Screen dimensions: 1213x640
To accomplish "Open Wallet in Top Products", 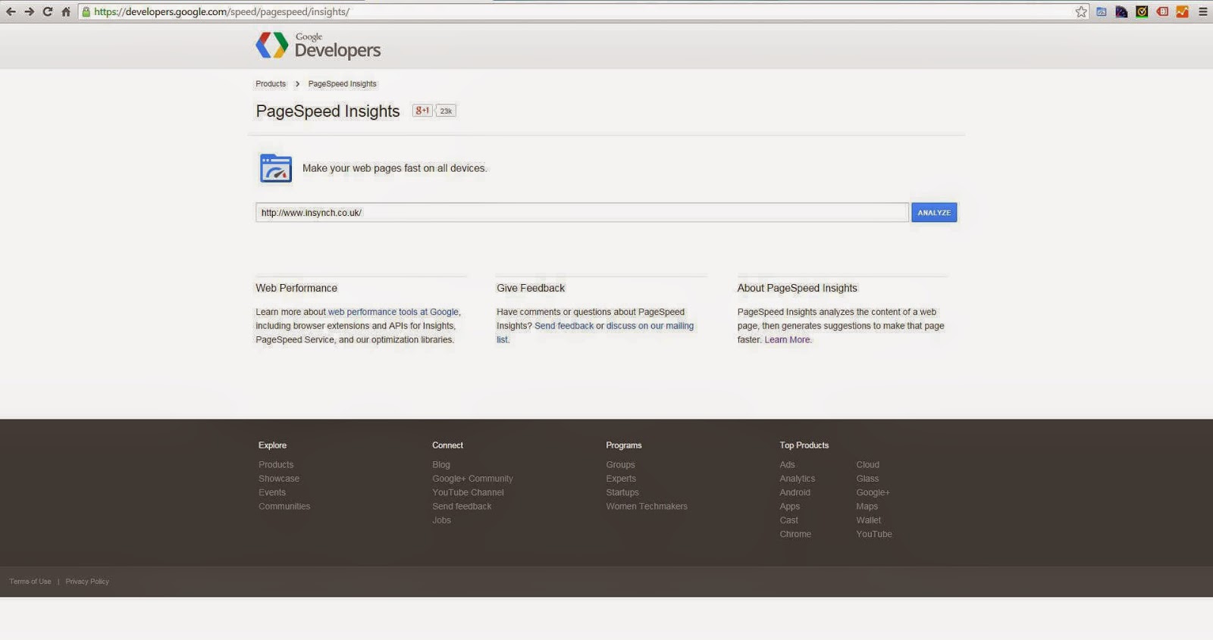I will [x=868, y=520].
